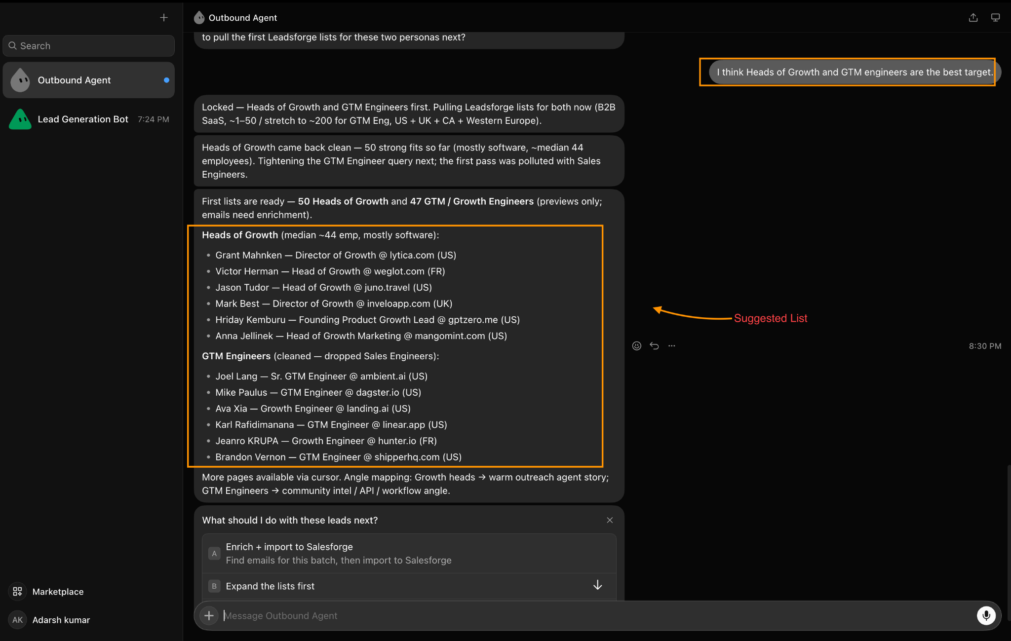Open Lead Generation Bot conversation
Viewport: 1011px width, 641px height.
point(89,119)
